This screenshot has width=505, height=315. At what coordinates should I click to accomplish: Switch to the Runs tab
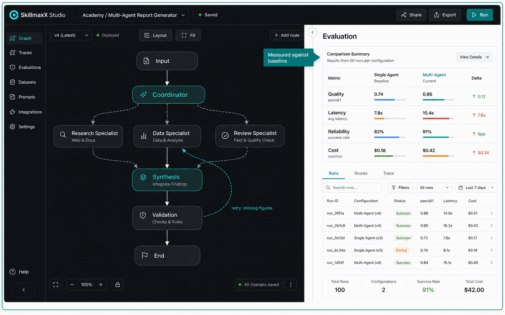tap(334, 174)
